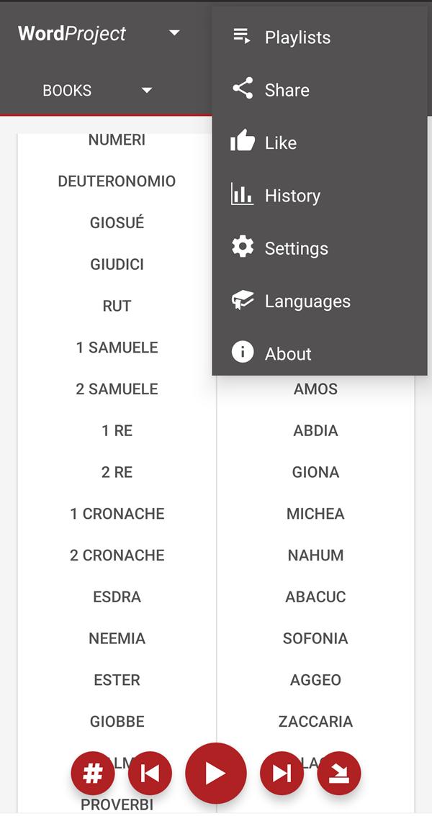
Task: Click the gear Settings icon
Action: click(242, 248)
